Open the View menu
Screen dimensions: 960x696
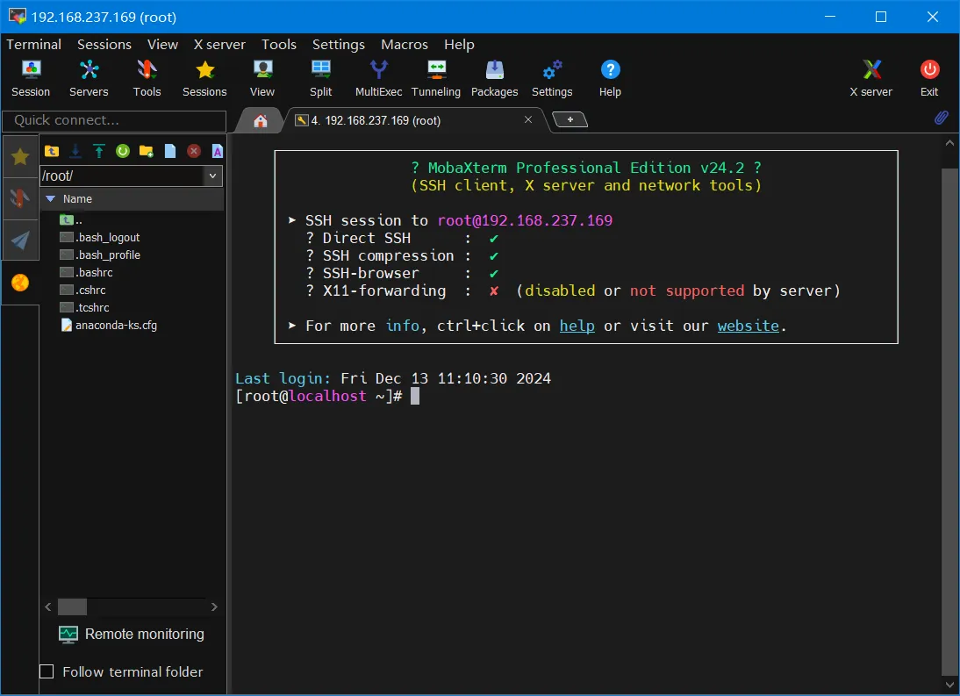coord(162,44)
